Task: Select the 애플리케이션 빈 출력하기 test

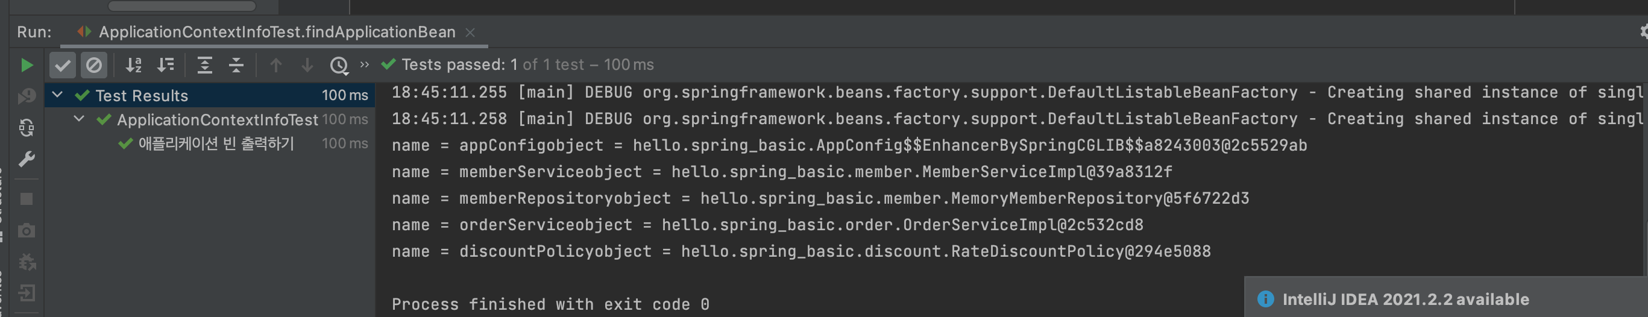Action: pyautogui.click(x=216, y=144)
